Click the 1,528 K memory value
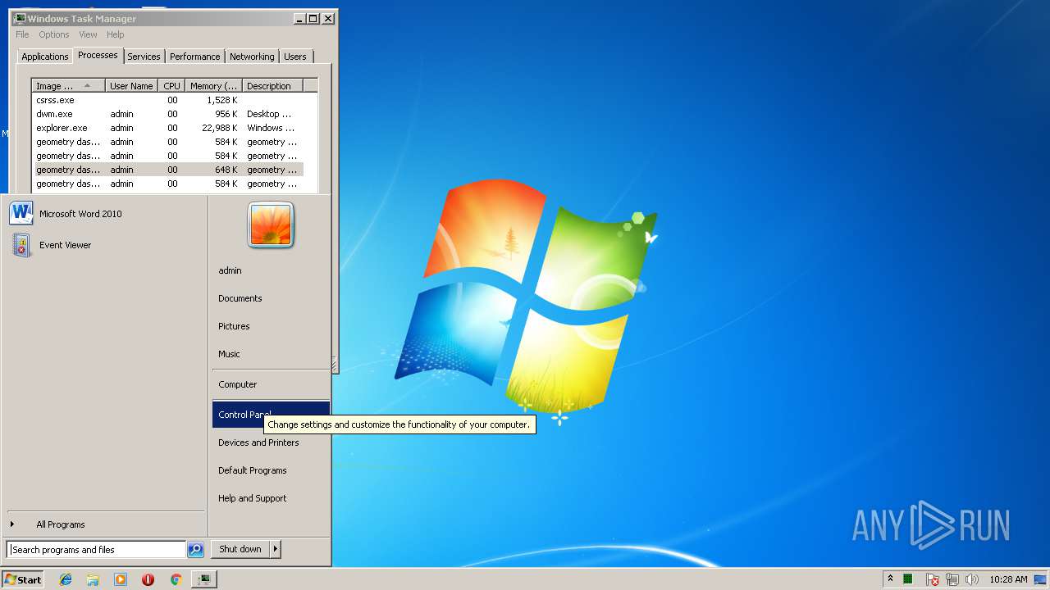1050x590 pixels. (221, 100)
